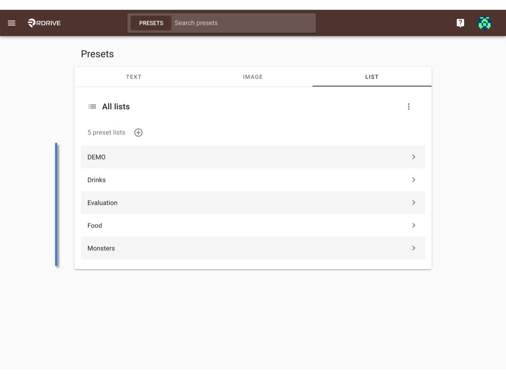Add a new preset list
Viewport: 506px width, 379px height.
coord(138,132)
